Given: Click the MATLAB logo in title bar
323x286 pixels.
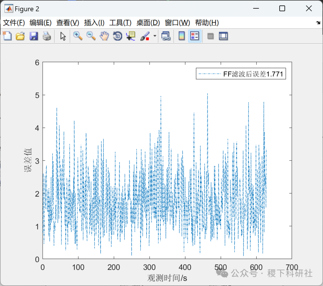Looking at the screenshot, I should tap(9, 9).
